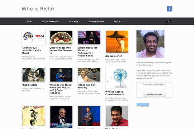Open the TED-Ed time travel thumbnail

pos(34,37)
